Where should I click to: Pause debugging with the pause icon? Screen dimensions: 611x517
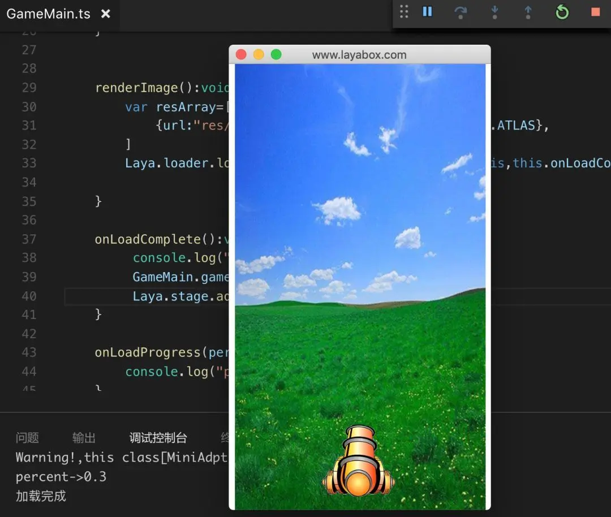pos(428,12)
